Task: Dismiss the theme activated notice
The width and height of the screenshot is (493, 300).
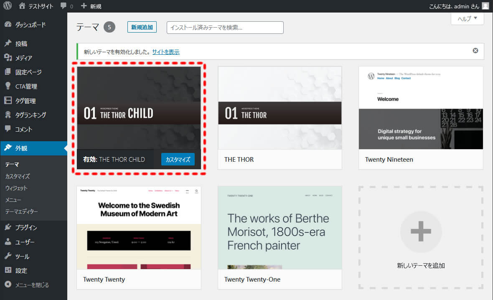Action: pyautogui.click(x=475, y=51)
